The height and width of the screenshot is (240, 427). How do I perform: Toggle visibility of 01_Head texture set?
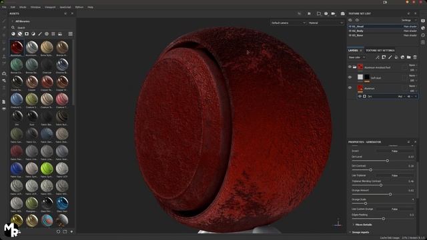click(350, 27)
